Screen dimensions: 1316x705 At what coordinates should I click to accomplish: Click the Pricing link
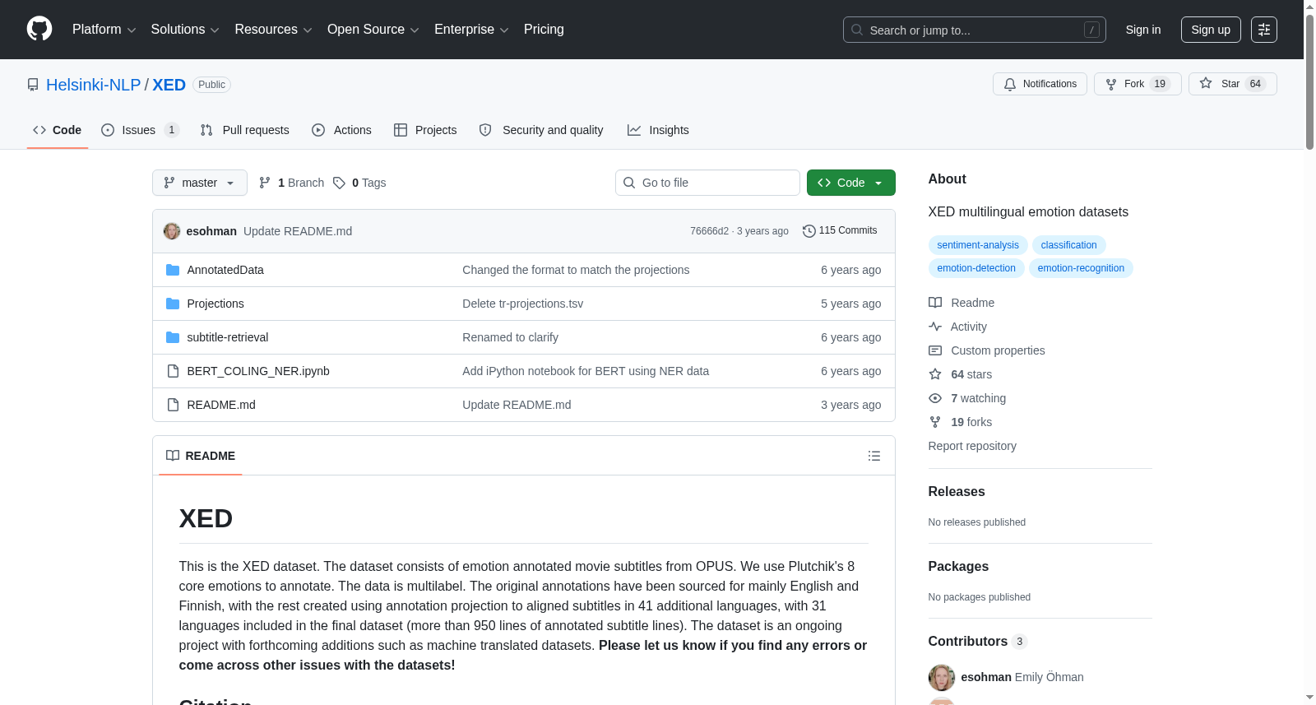pos(544,30)
